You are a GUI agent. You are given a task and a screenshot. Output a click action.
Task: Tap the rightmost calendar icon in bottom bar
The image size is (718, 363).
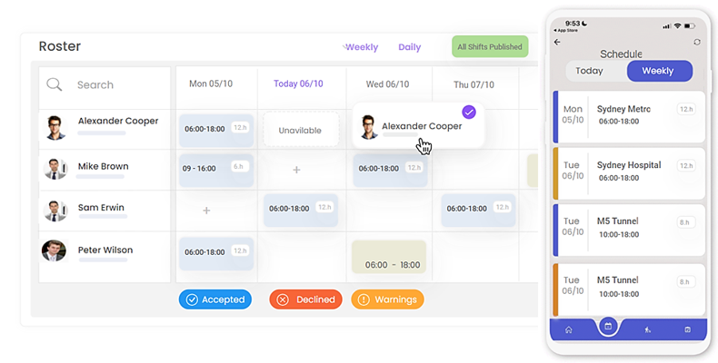pos(687,329)
